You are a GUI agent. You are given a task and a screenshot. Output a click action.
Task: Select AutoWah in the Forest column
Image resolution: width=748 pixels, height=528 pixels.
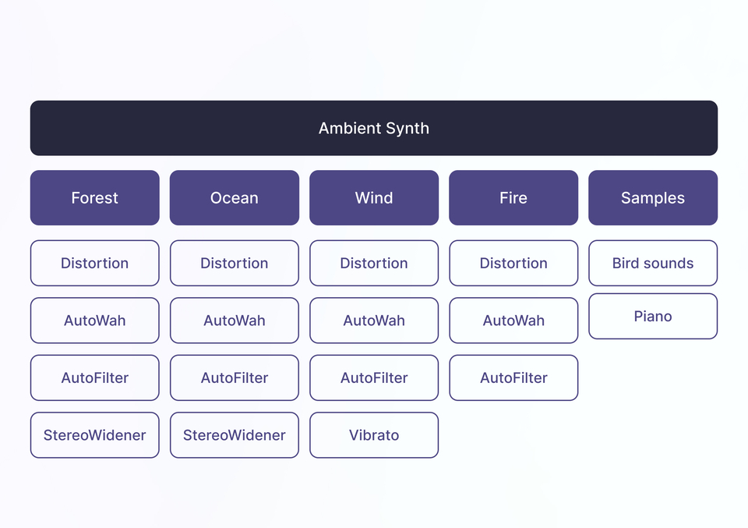click(94, 321)
